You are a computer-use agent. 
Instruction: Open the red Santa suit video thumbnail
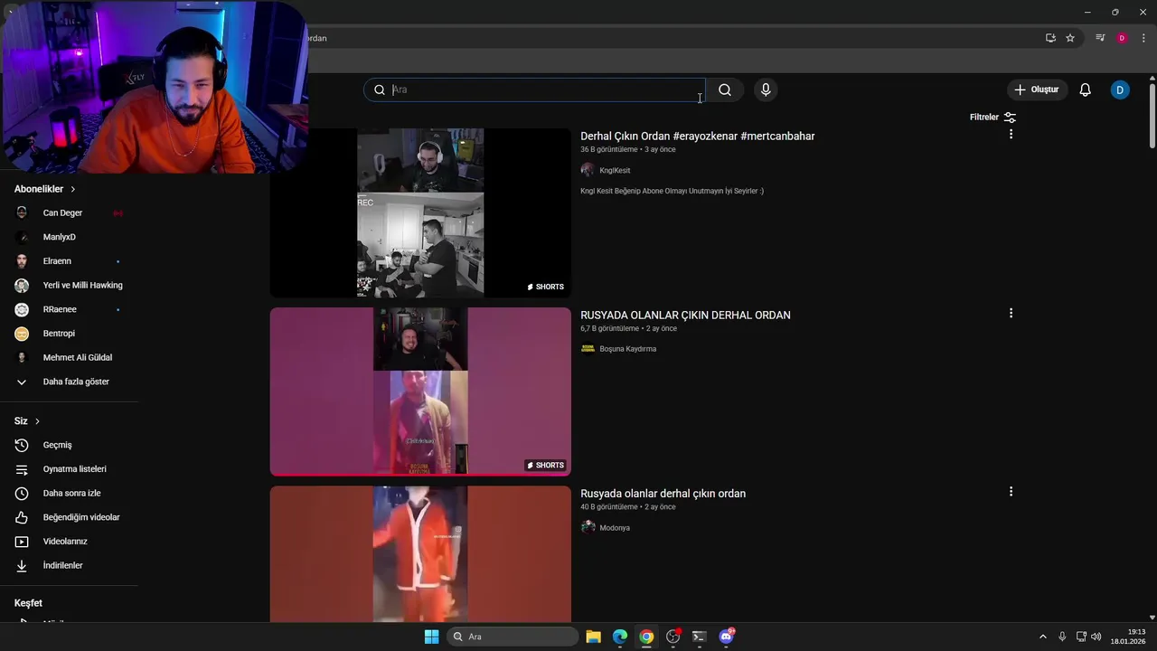[420, 553]
